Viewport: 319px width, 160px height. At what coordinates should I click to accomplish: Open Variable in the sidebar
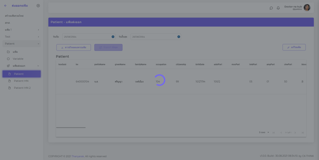tap(18, 59)
